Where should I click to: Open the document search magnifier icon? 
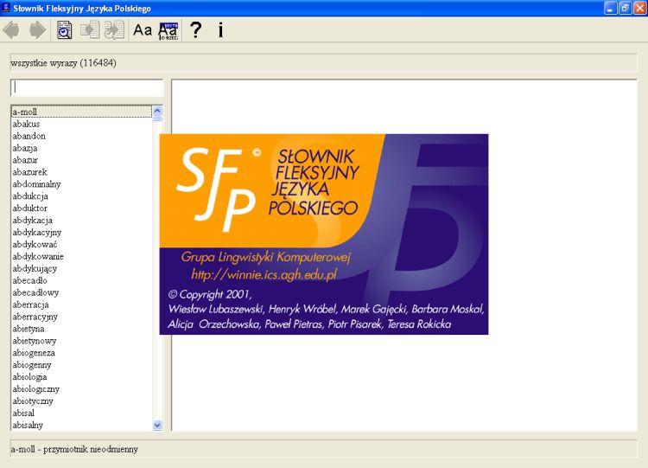[64, 29]
